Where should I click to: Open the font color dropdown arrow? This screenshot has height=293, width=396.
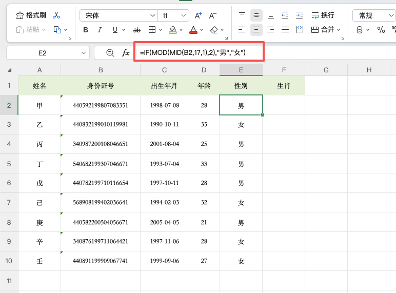coord(202,30)
